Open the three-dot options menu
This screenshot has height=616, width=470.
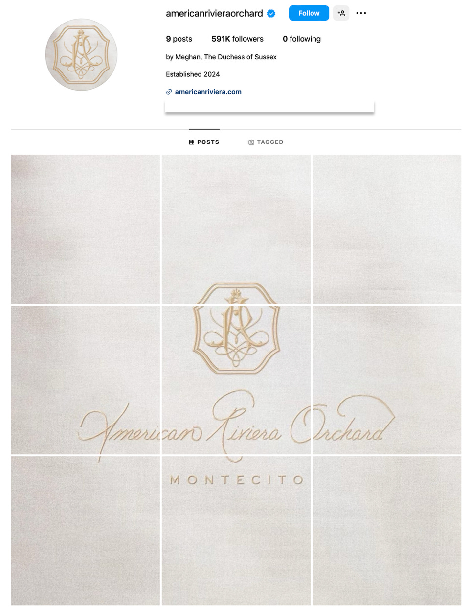coord(361,13)
